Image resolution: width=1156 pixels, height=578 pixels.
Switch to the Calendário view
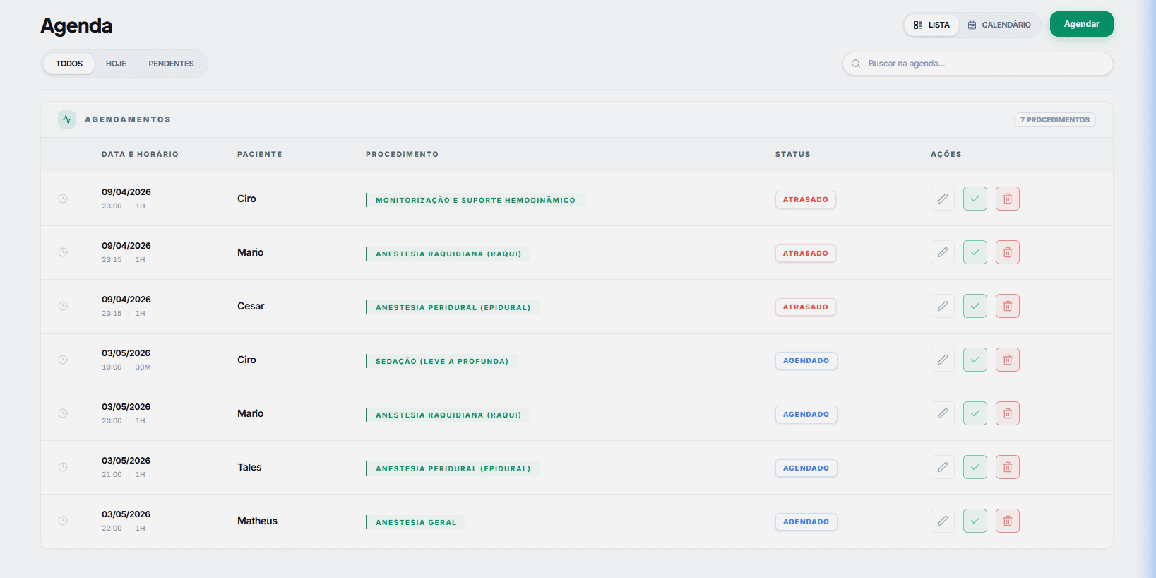[x=999, y=25]
